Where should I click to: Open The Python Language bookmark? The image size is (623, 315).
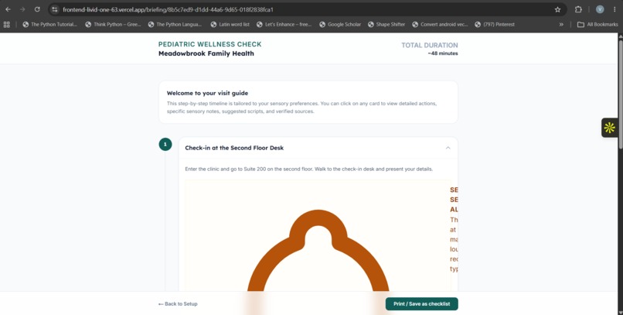175,24
